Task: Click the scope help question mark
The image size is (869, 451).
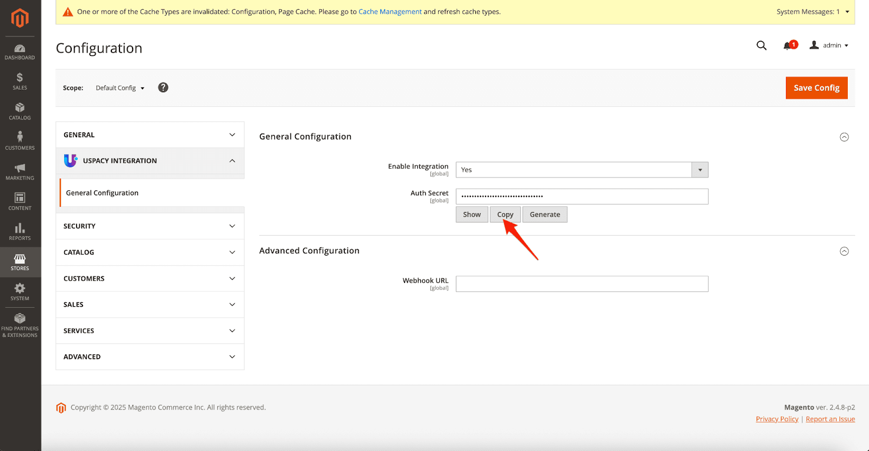Action: click(x=163, y=87)
